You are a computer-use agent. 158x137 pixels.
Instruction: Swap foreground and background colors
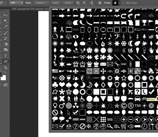click(x=5, y=72)
